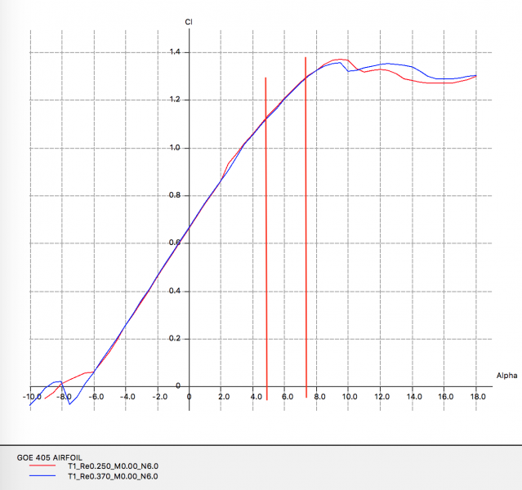Click the 0.8 tick on Cl axis
This screenshot has width=522, height=490.
point(175,196)
